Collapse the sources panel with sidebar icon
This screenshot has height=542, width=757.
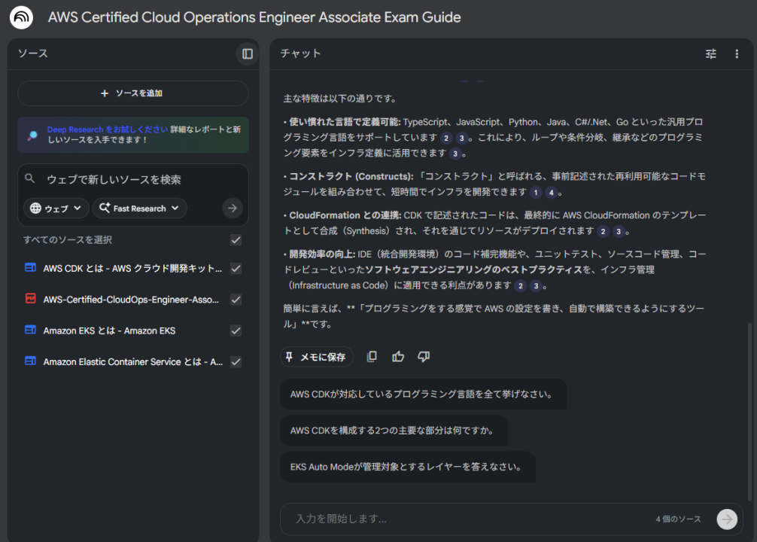tap(247, 53)
